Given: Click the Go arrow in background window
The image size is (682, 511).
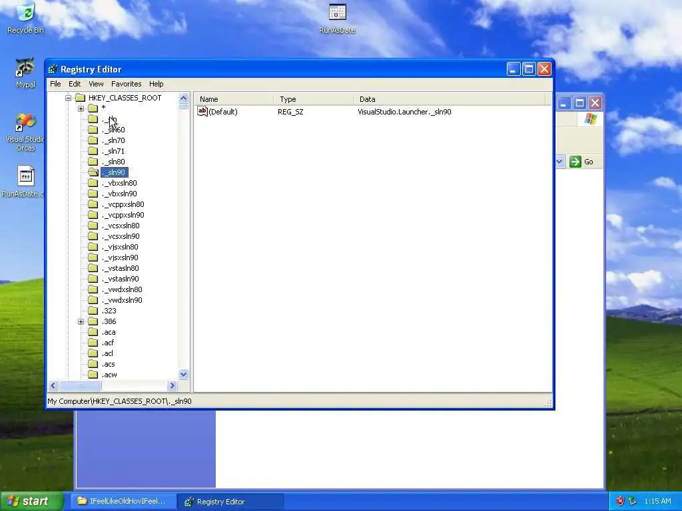Looking at the screenshot, I should click(575, 162).
